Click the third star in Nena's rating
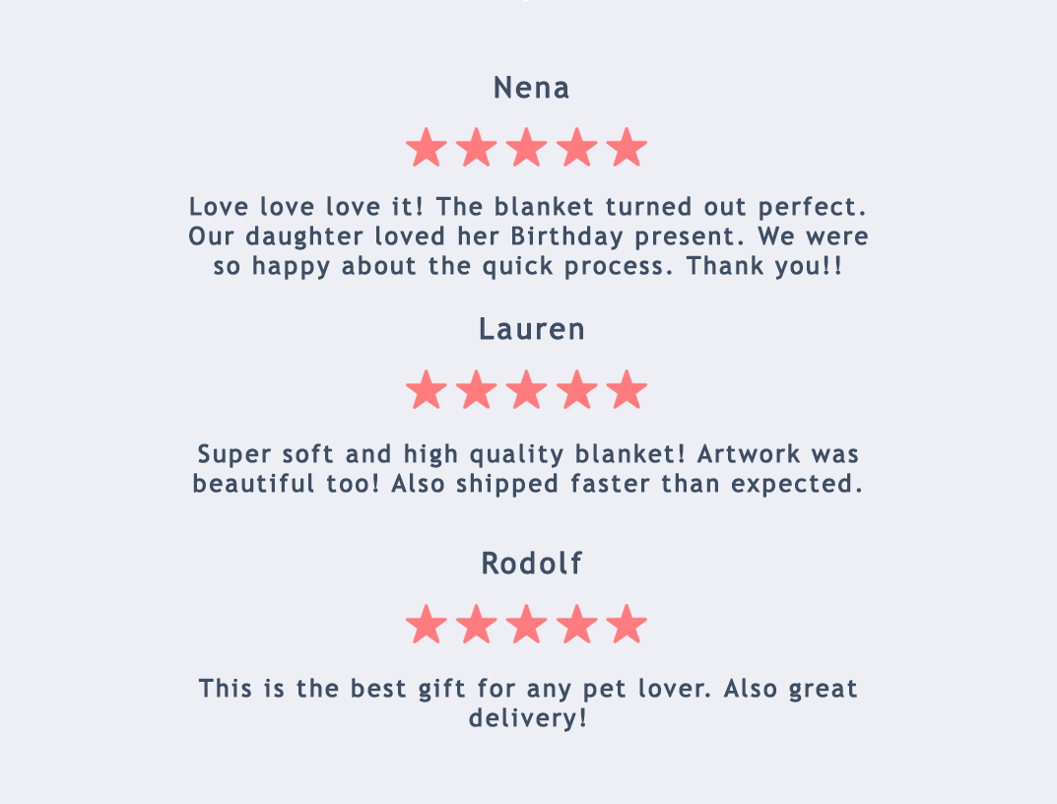The image size is (1057, 804). (x=527, y=149)
